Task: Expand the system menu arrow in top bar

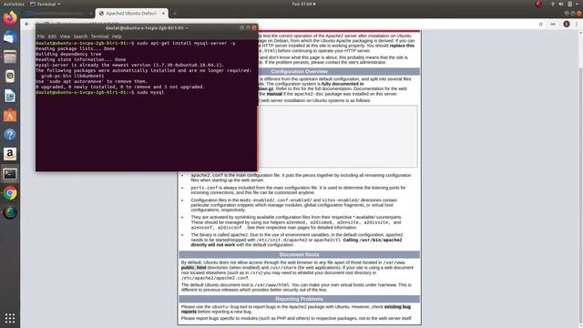Action: click(x=577, y=4)
